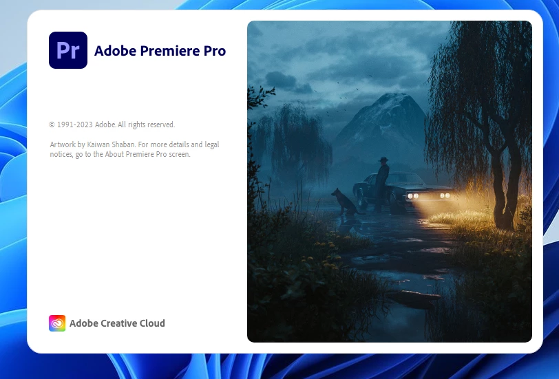Click the '© 1991-2023 Adobe. All rights reserved.' text
The image size is (559, 379).
pyautogui.click(x=112, y=124)
